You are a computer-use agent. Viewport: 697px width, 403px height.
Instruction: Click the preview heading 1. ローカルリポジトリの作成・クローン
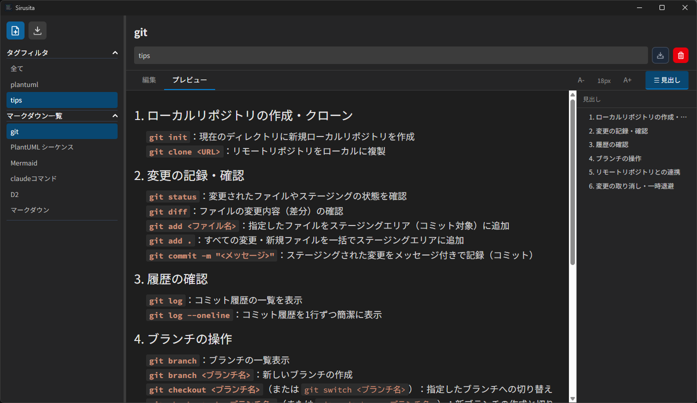tap(244, 115)
